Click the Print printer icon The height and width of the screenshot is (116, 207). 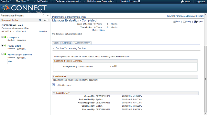[x=174, y=22]
